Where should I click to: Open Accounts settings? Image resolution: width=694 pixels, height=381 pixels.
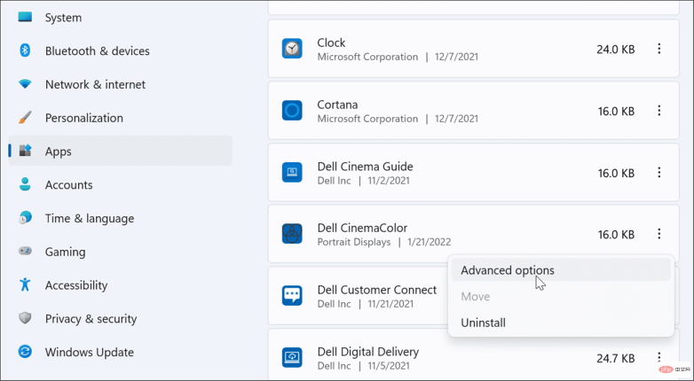pyautogui.click(x=68, y=185)
